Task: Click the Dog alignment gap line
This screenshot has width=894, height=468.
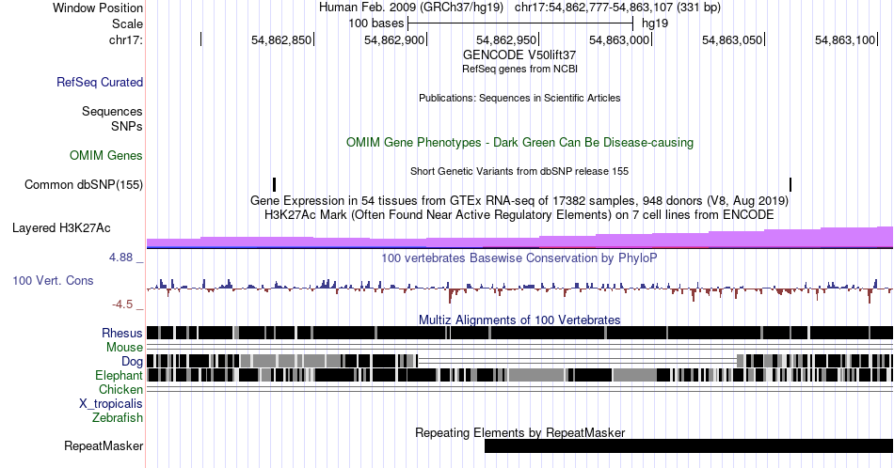Action: coord(577,361)
